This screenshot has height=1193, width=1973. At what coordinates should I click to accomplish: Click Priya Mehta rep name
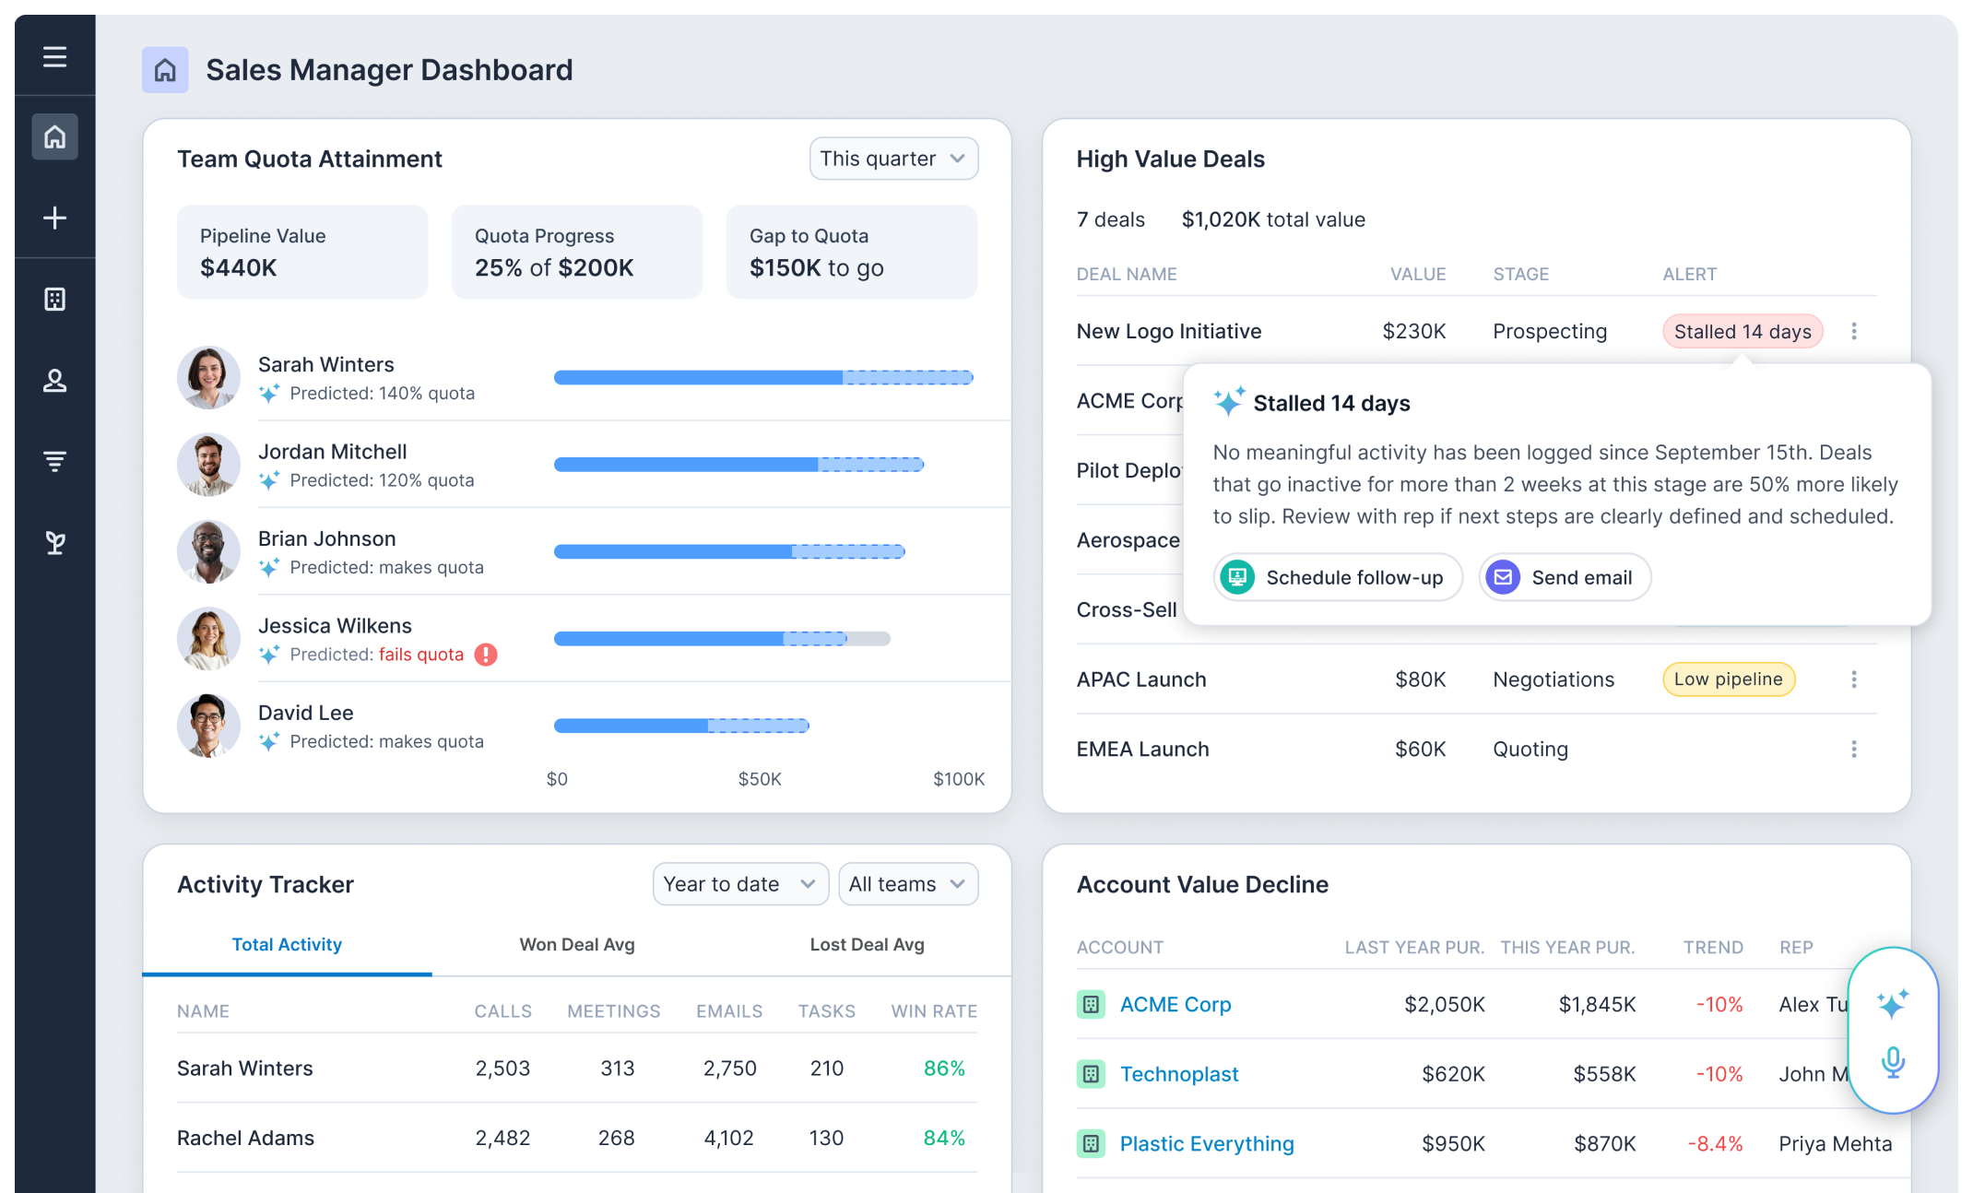pyautogui.click(x=1835, y=1144)
